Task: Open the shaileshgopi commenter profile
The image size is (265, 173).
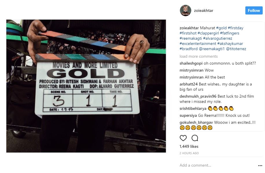Action: (191, 63)
